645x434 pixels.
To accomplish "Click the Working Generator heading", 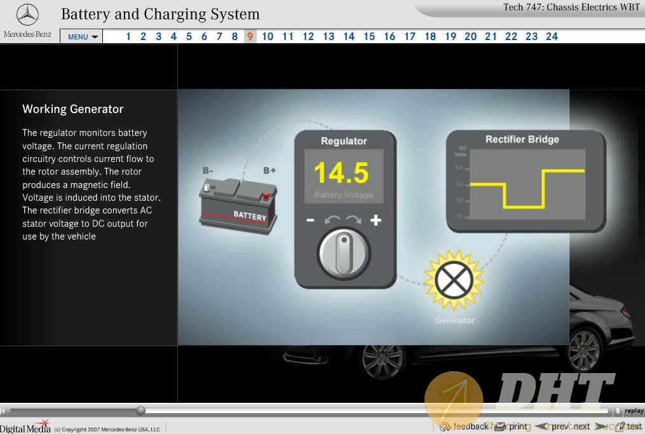I will click(73, 109).
